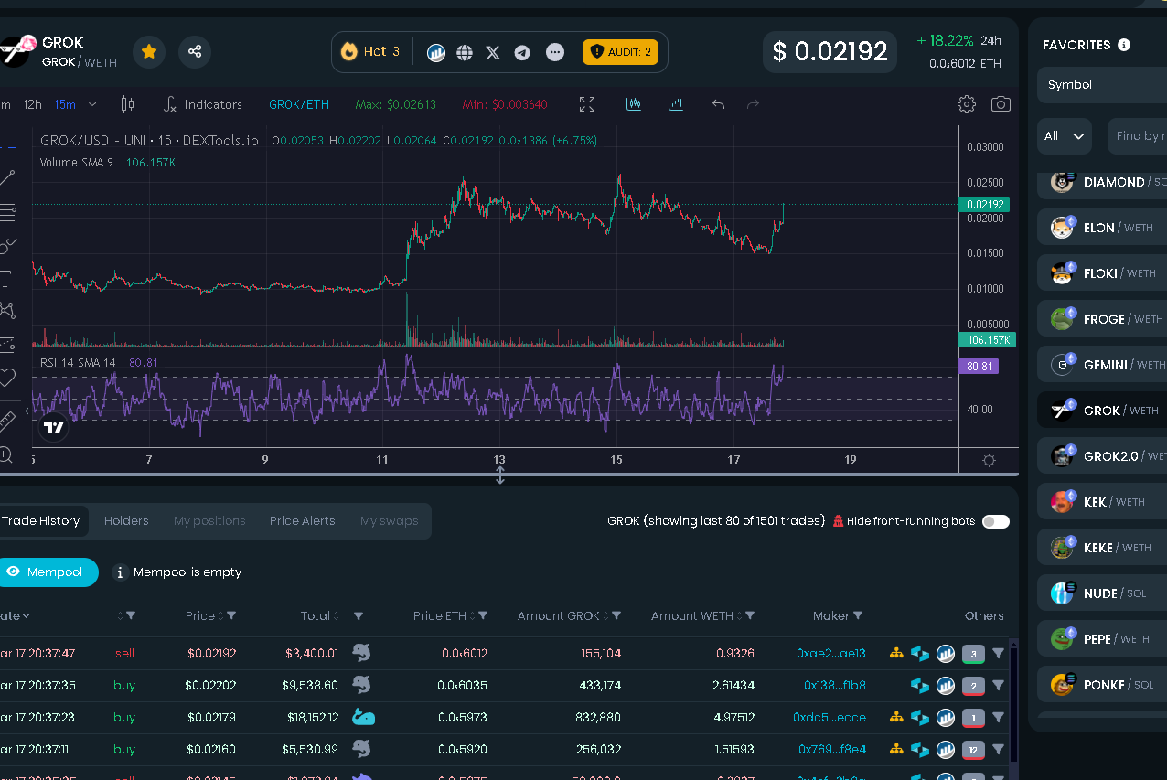1167x780 pixels.
Task: Toggle the Mempool eye button
Action: 48,572
